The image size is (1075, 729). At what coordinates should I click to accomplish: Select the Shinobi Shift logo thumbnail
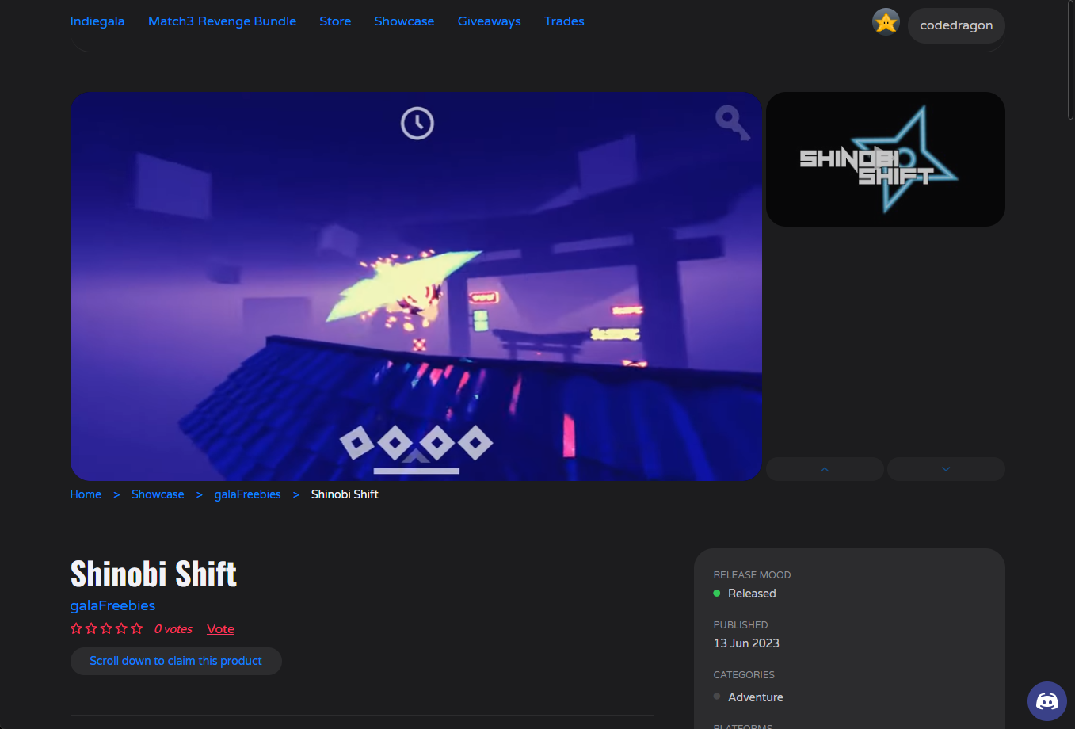[886, 159]
